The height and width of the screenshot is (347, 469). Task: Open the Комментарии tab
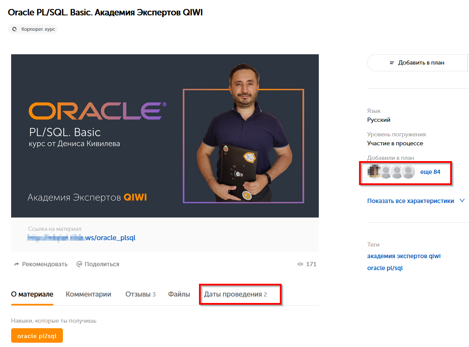pyautogui.click(x=89, y=294)
